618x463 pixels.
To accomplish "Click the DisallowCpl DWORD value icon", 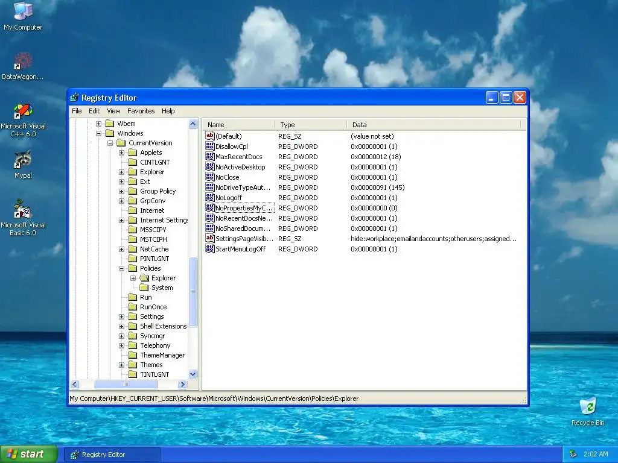I will (209, 146).
